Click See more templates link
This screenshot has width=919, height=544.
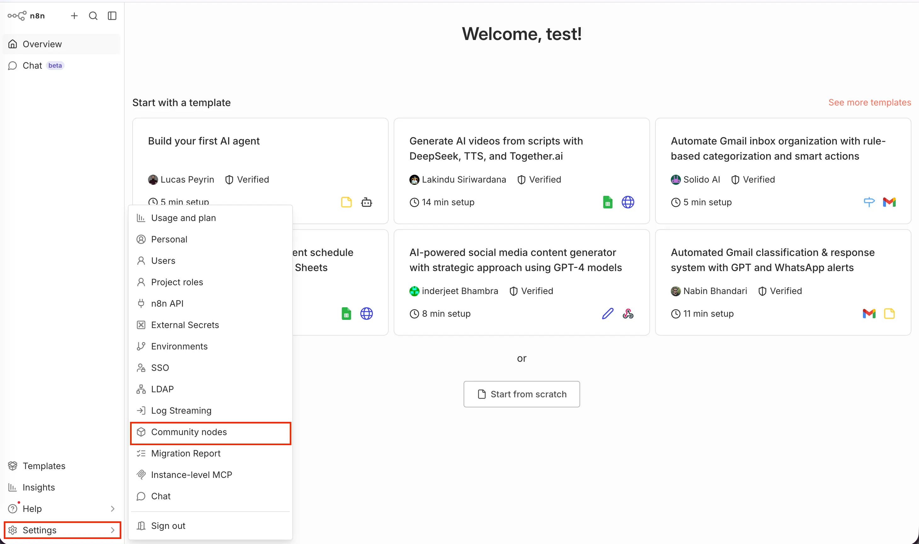(870, 103)
